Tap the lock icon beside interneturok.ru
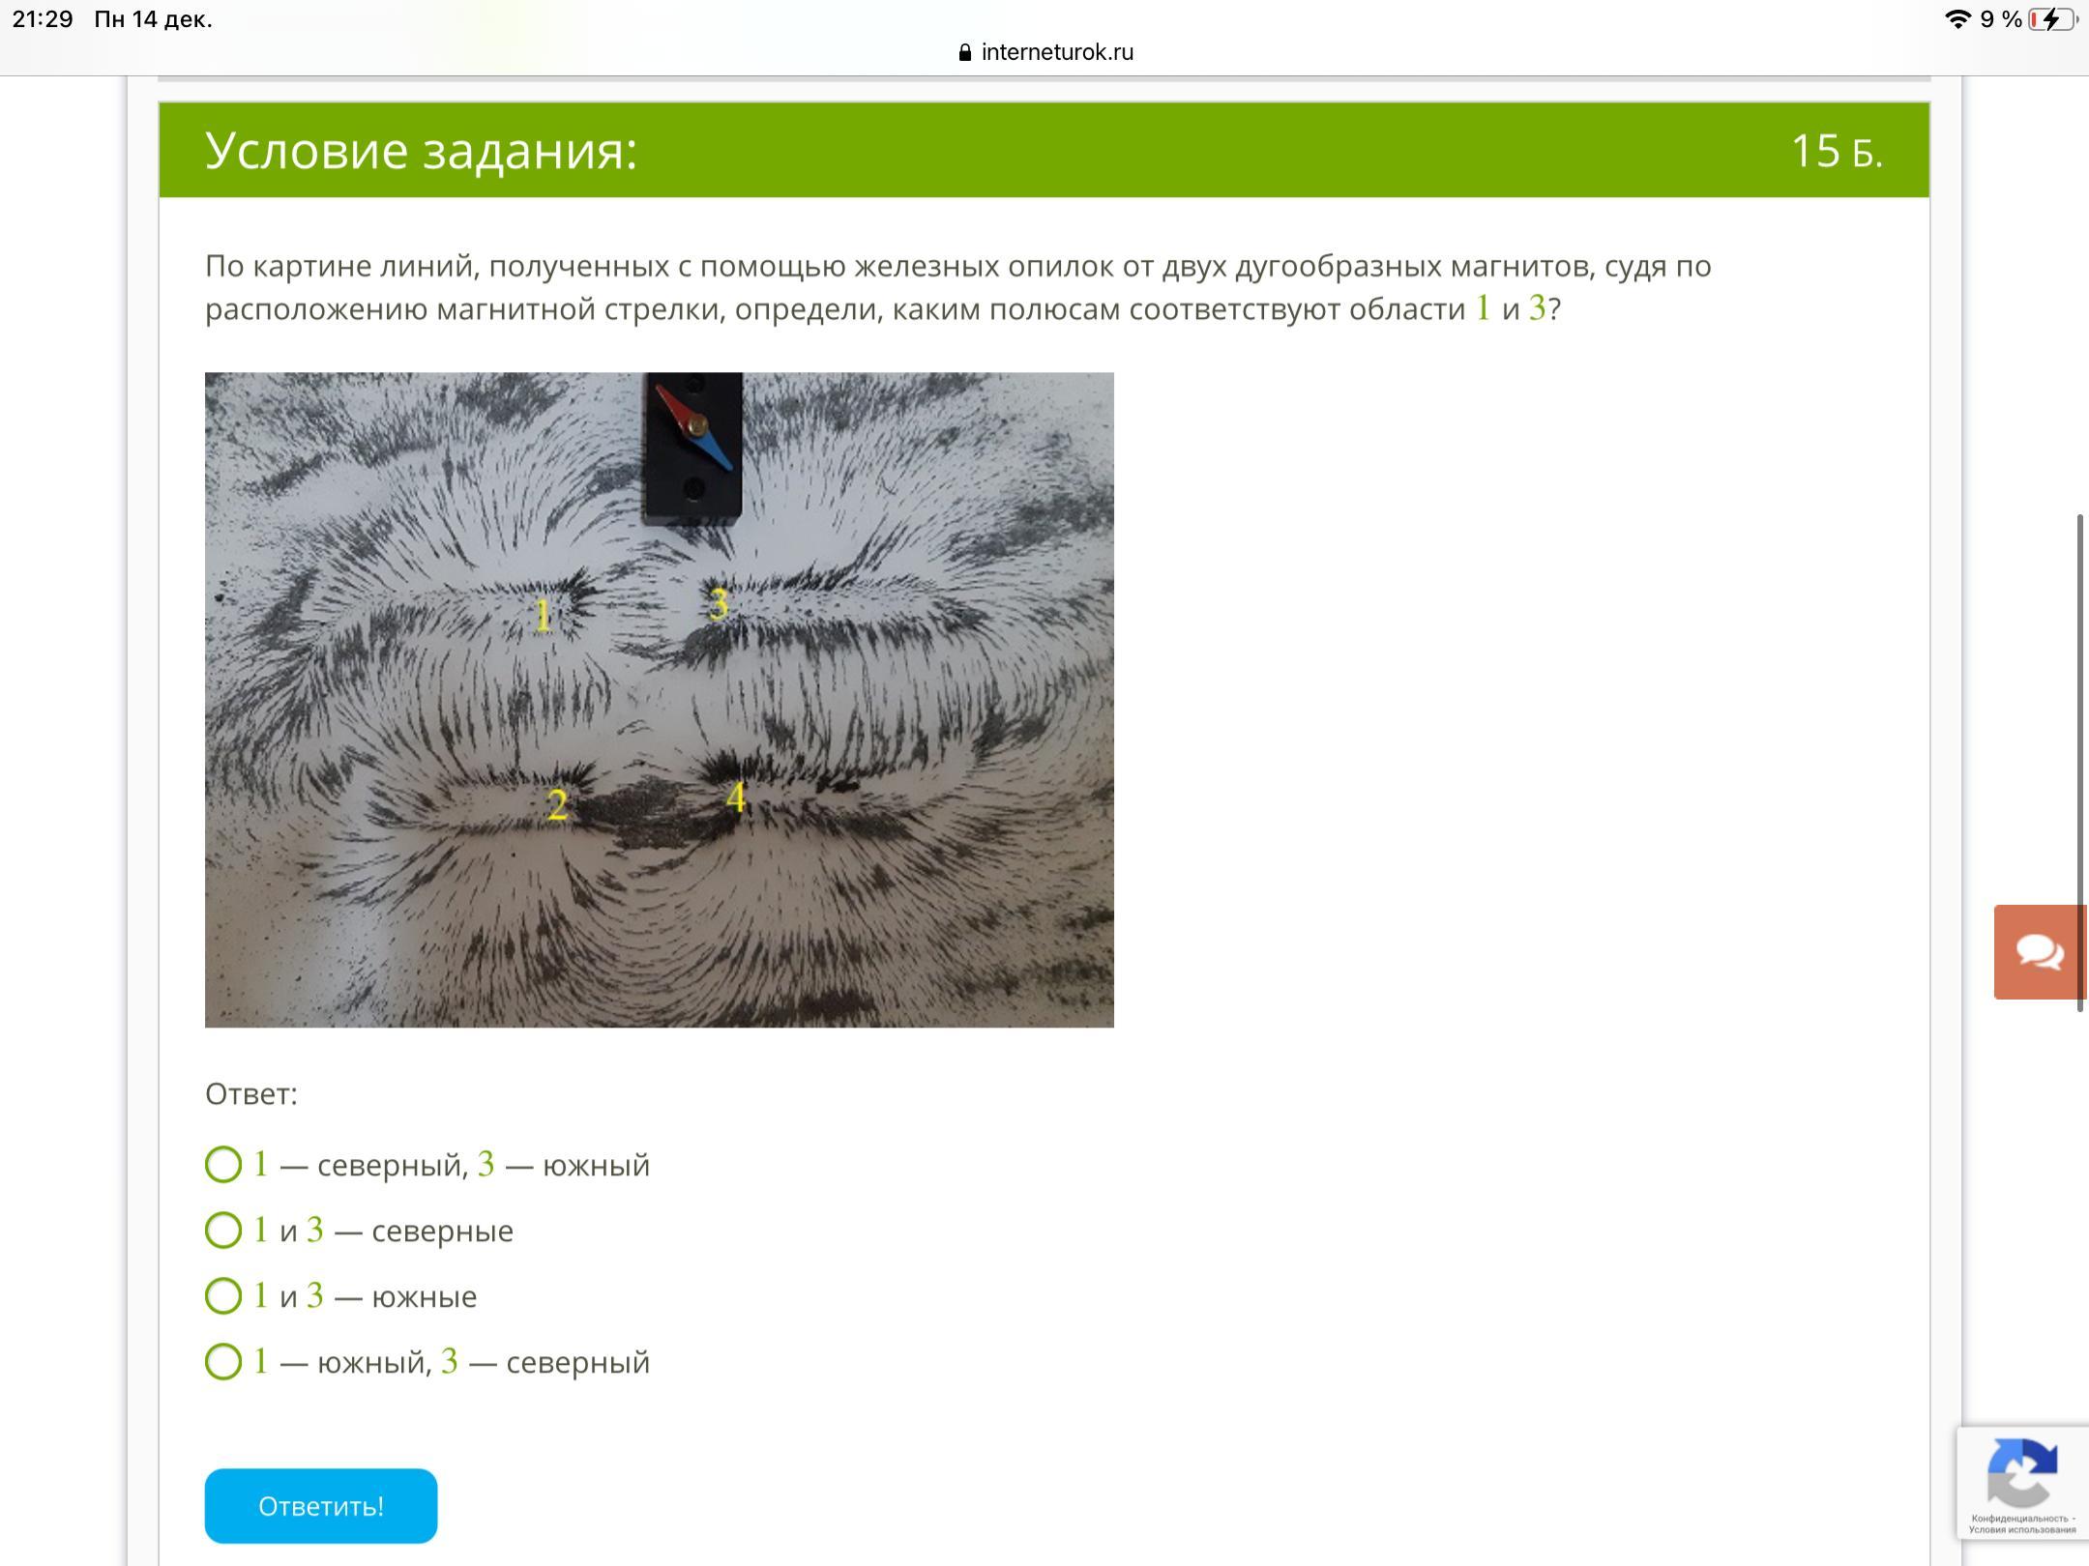 tap(965, 52)
